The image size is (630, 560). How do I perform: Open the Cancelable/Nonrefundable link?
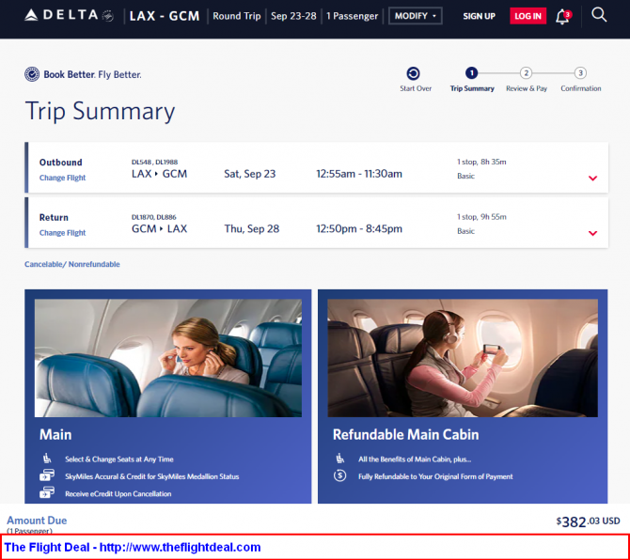tap(71, 264)
